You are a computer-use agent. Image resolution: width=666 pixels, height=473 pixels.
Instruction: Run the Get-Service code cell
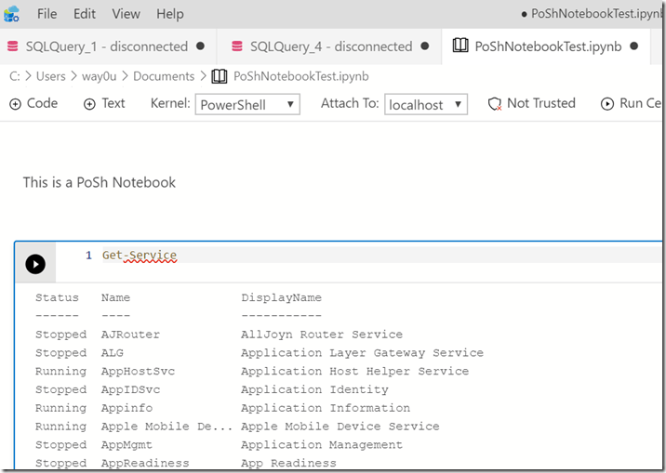(x=35, y=264)
